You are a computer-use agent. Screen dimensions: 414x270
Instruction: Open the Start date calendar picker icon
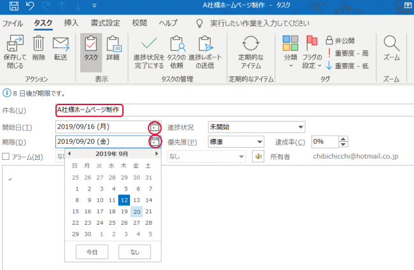pos(155,127)
